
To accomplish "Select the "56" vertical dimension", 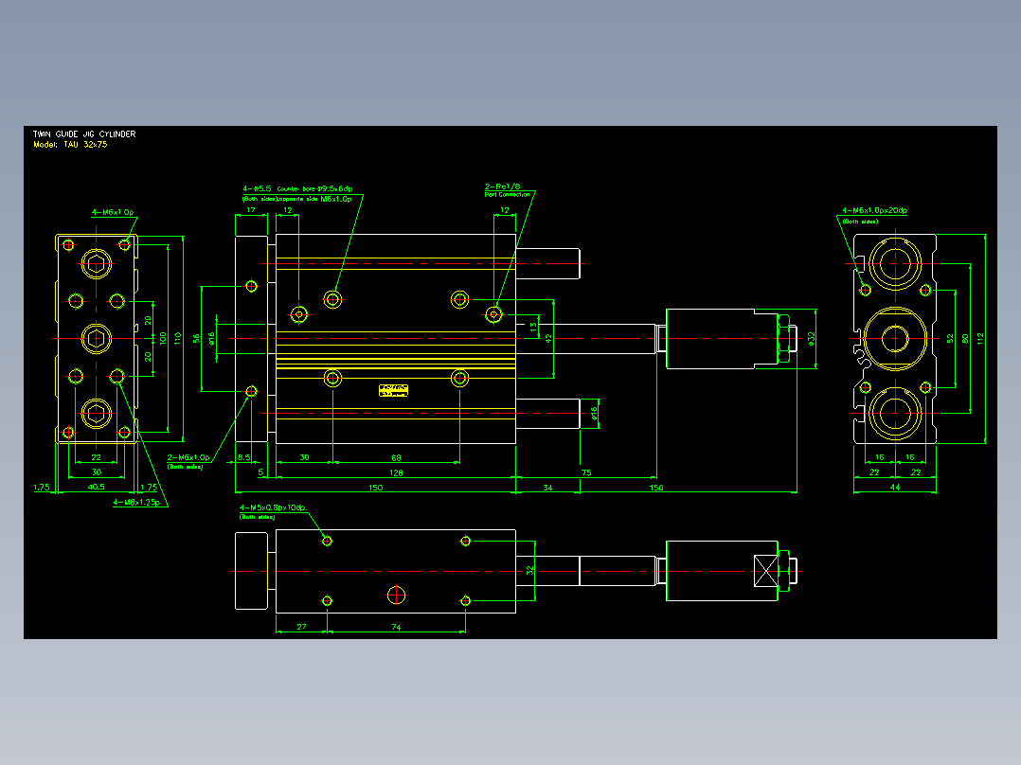I will [197, 339].
